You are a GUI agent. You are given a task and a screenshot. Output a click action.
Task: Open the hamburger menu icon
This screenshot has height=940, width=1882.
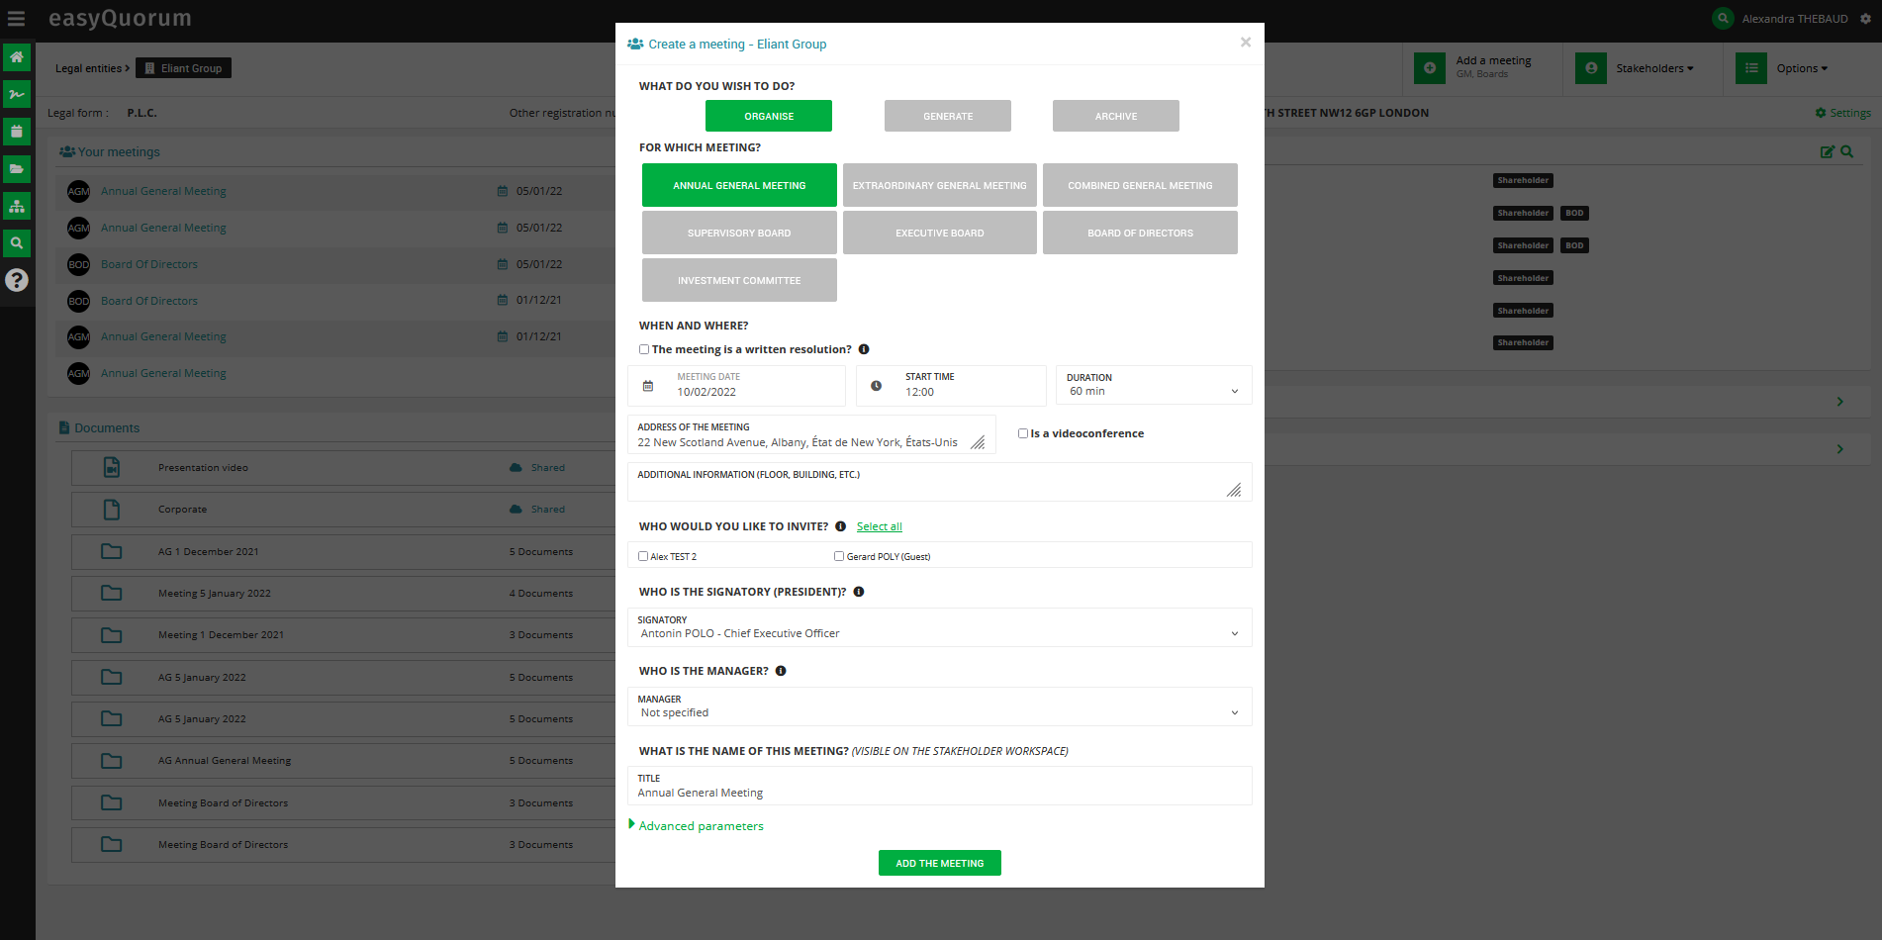tap(17, 19)
